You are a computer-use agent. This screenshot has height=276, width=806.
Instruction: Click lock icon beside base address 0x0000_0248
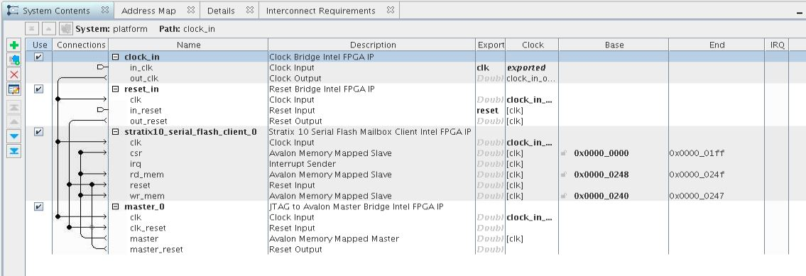[564, 175]
